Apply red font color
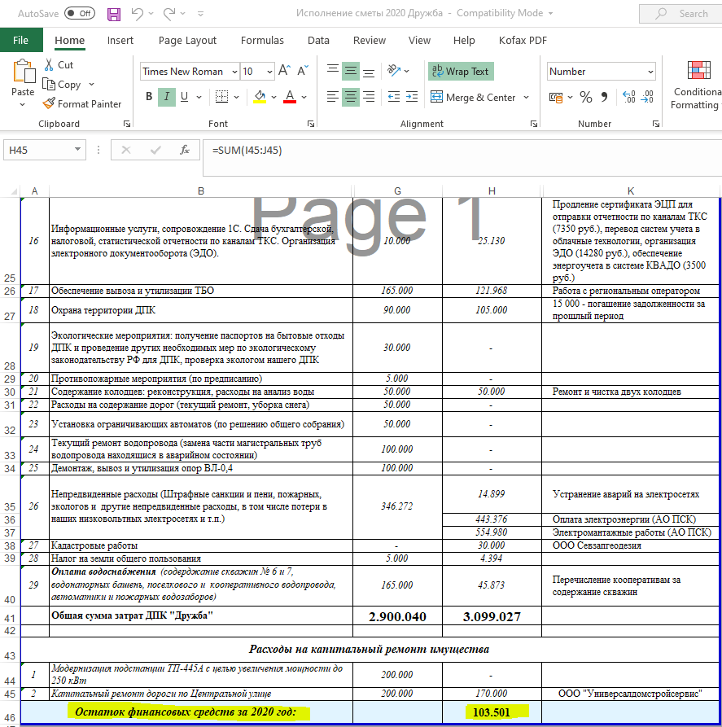 click(x=290, y=97)
